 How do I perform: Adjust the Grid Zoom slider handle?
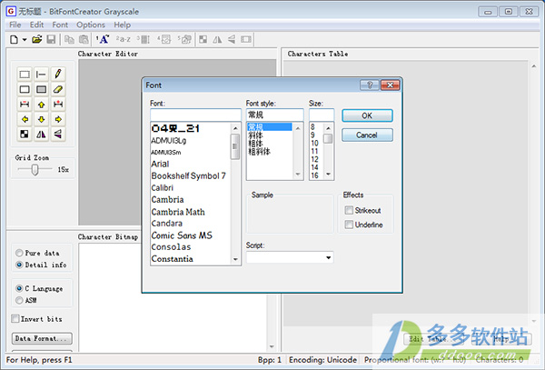[x=35, y=169]
